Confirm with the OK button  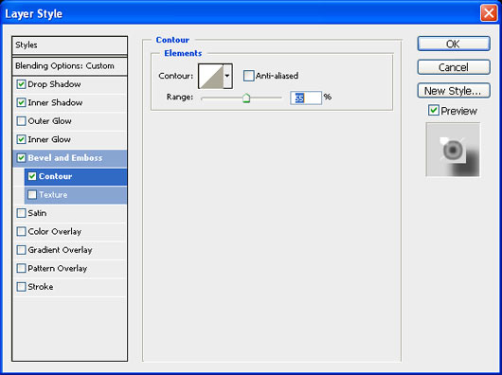click(454, 44)
